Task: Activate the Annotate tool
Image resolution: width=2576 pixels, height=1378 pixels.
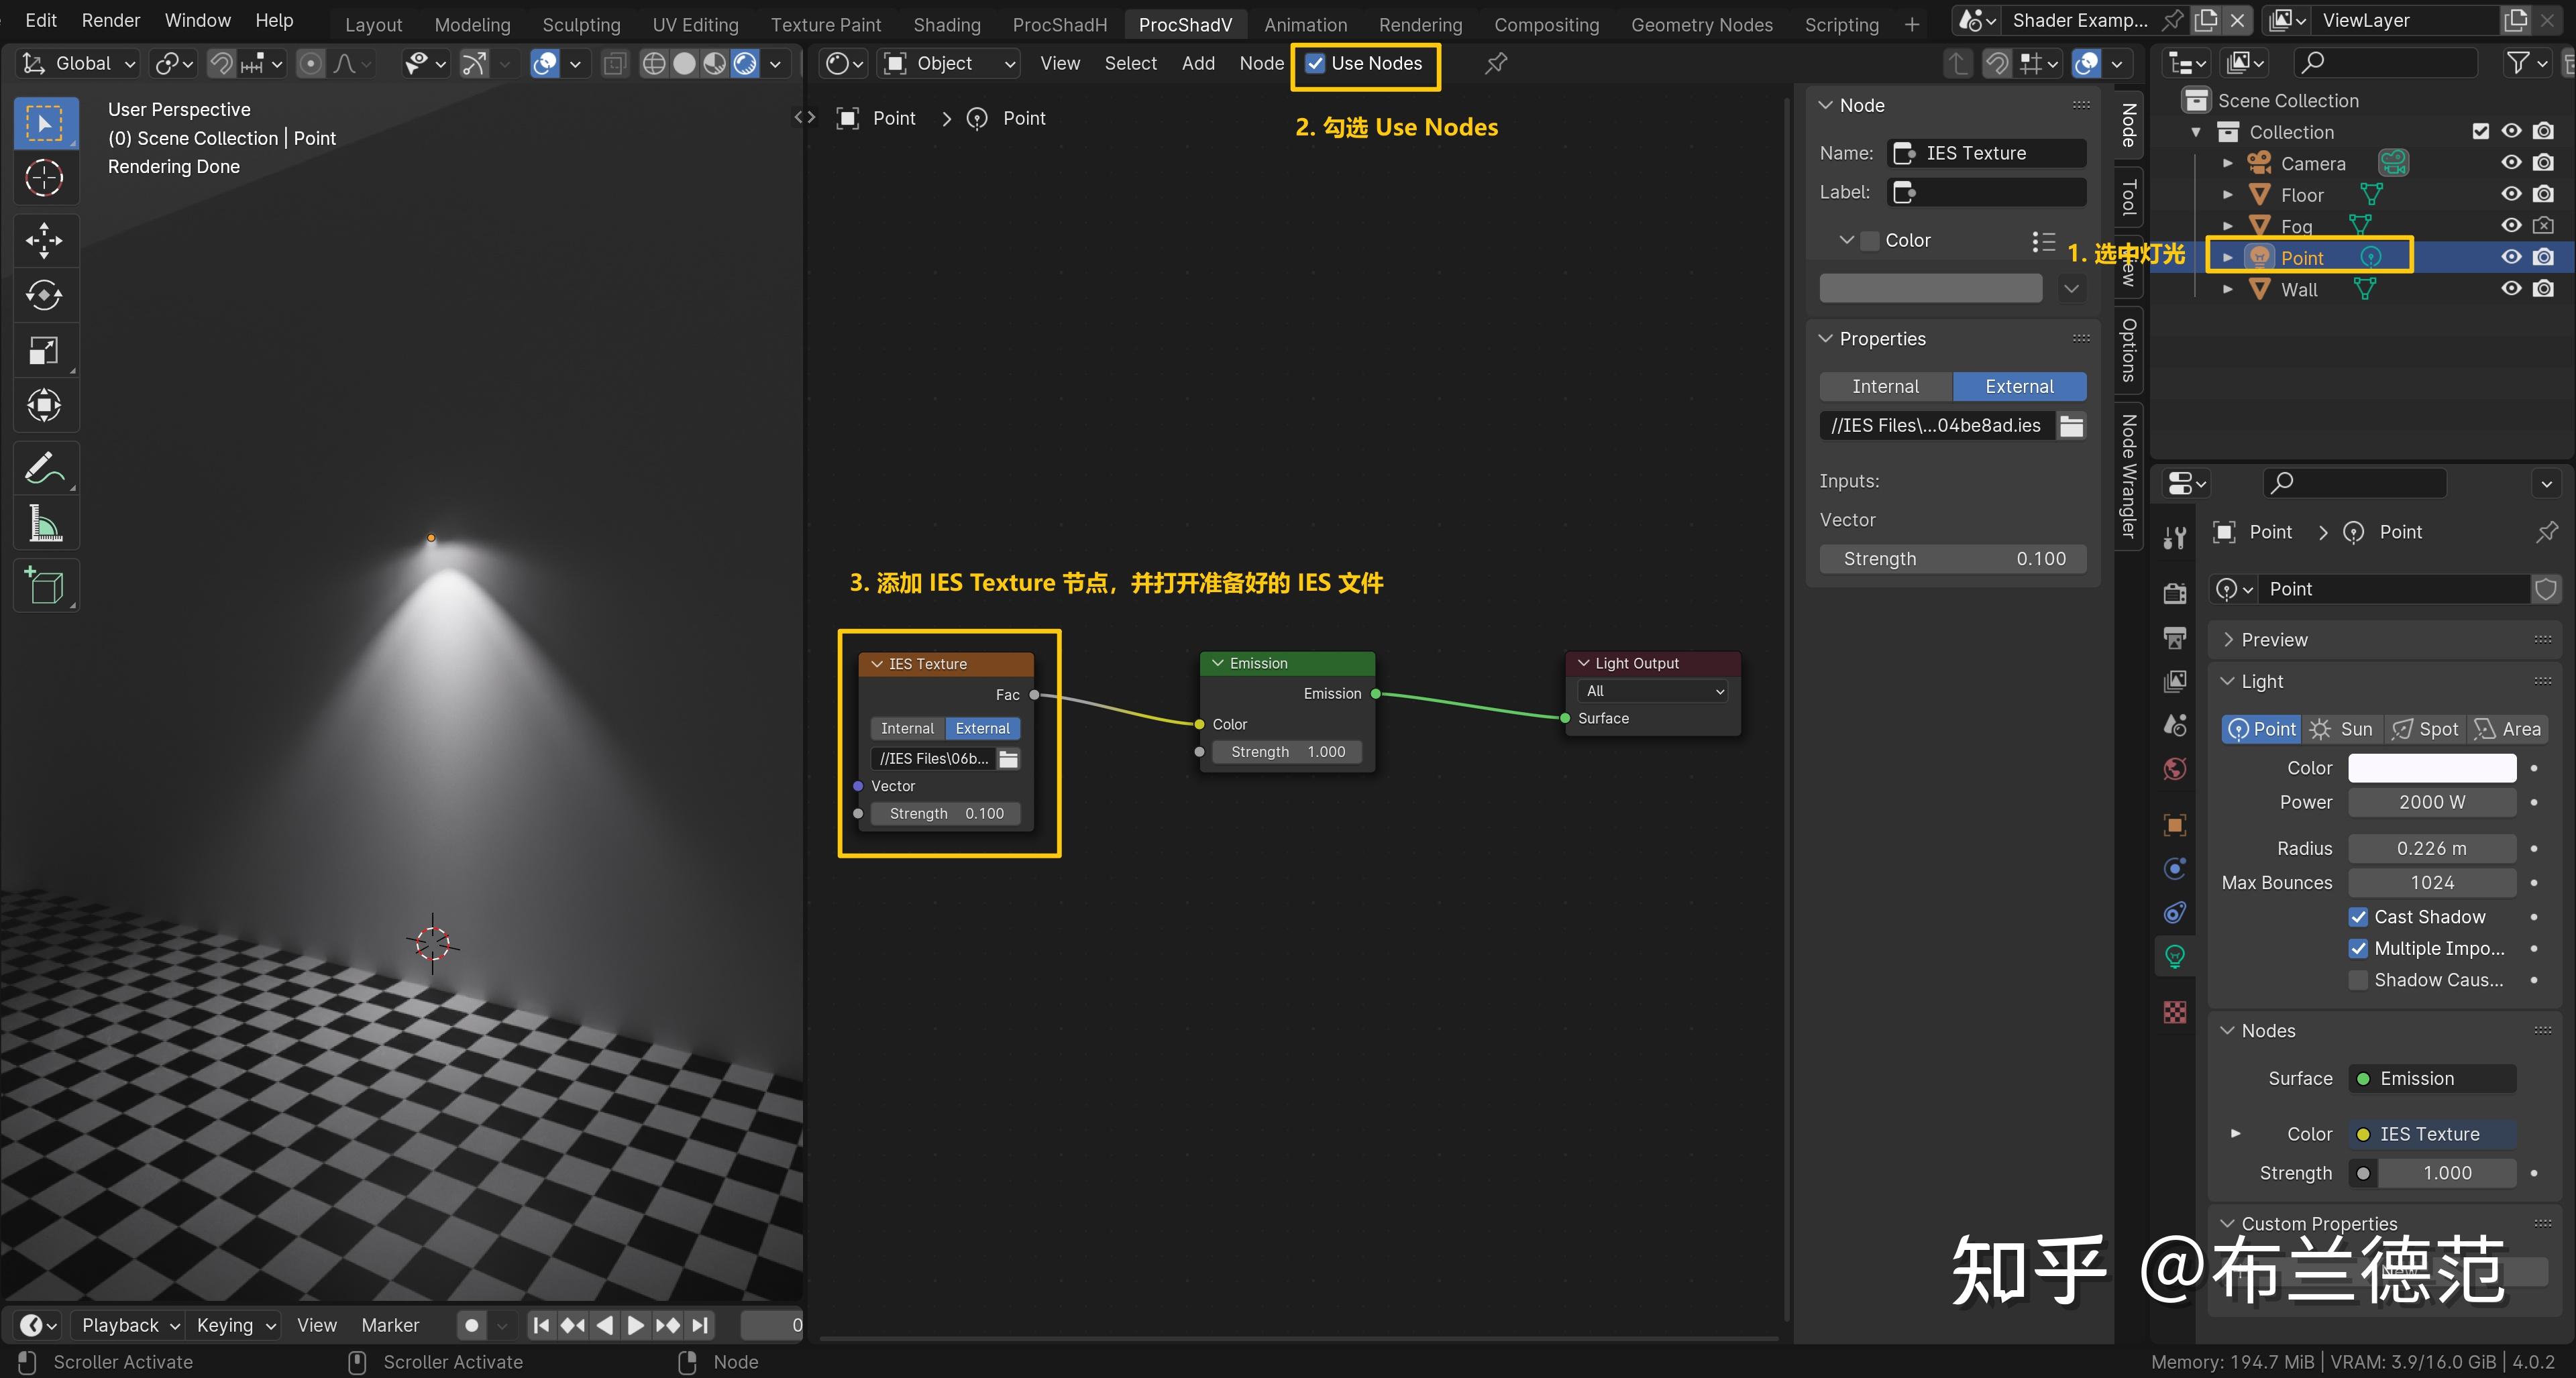Action: pos(45,467)
